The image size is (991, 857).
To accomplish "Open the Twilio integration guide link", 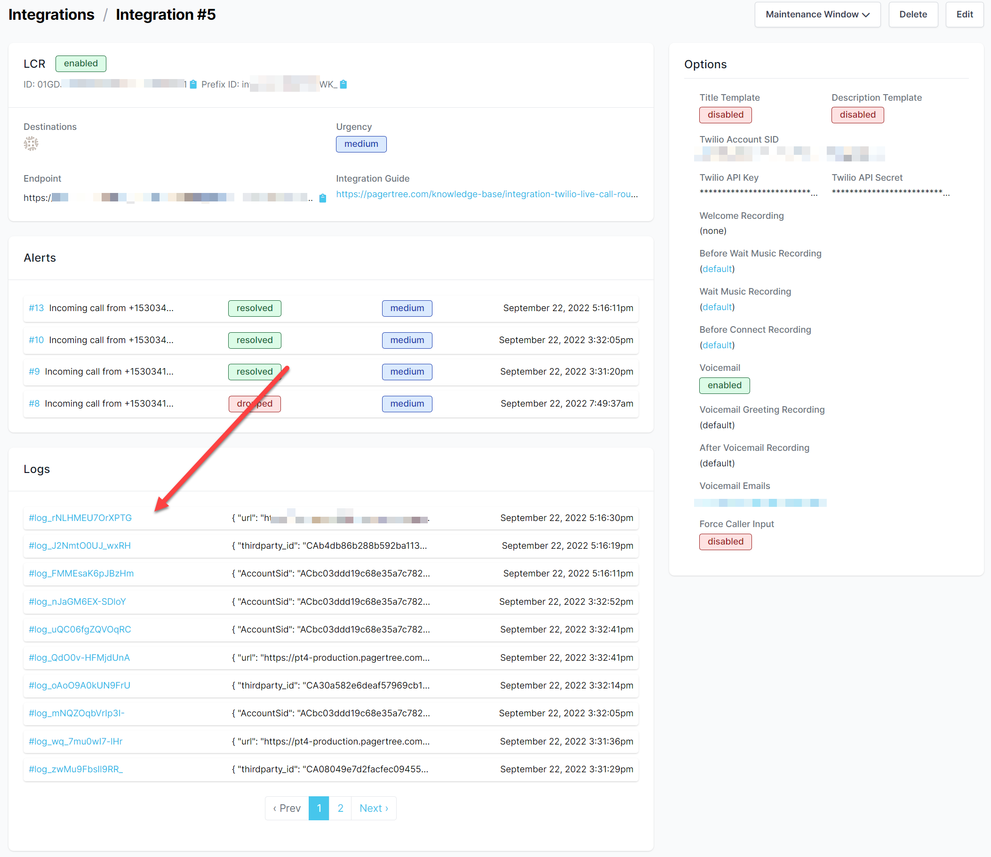I will coord(487,194).
